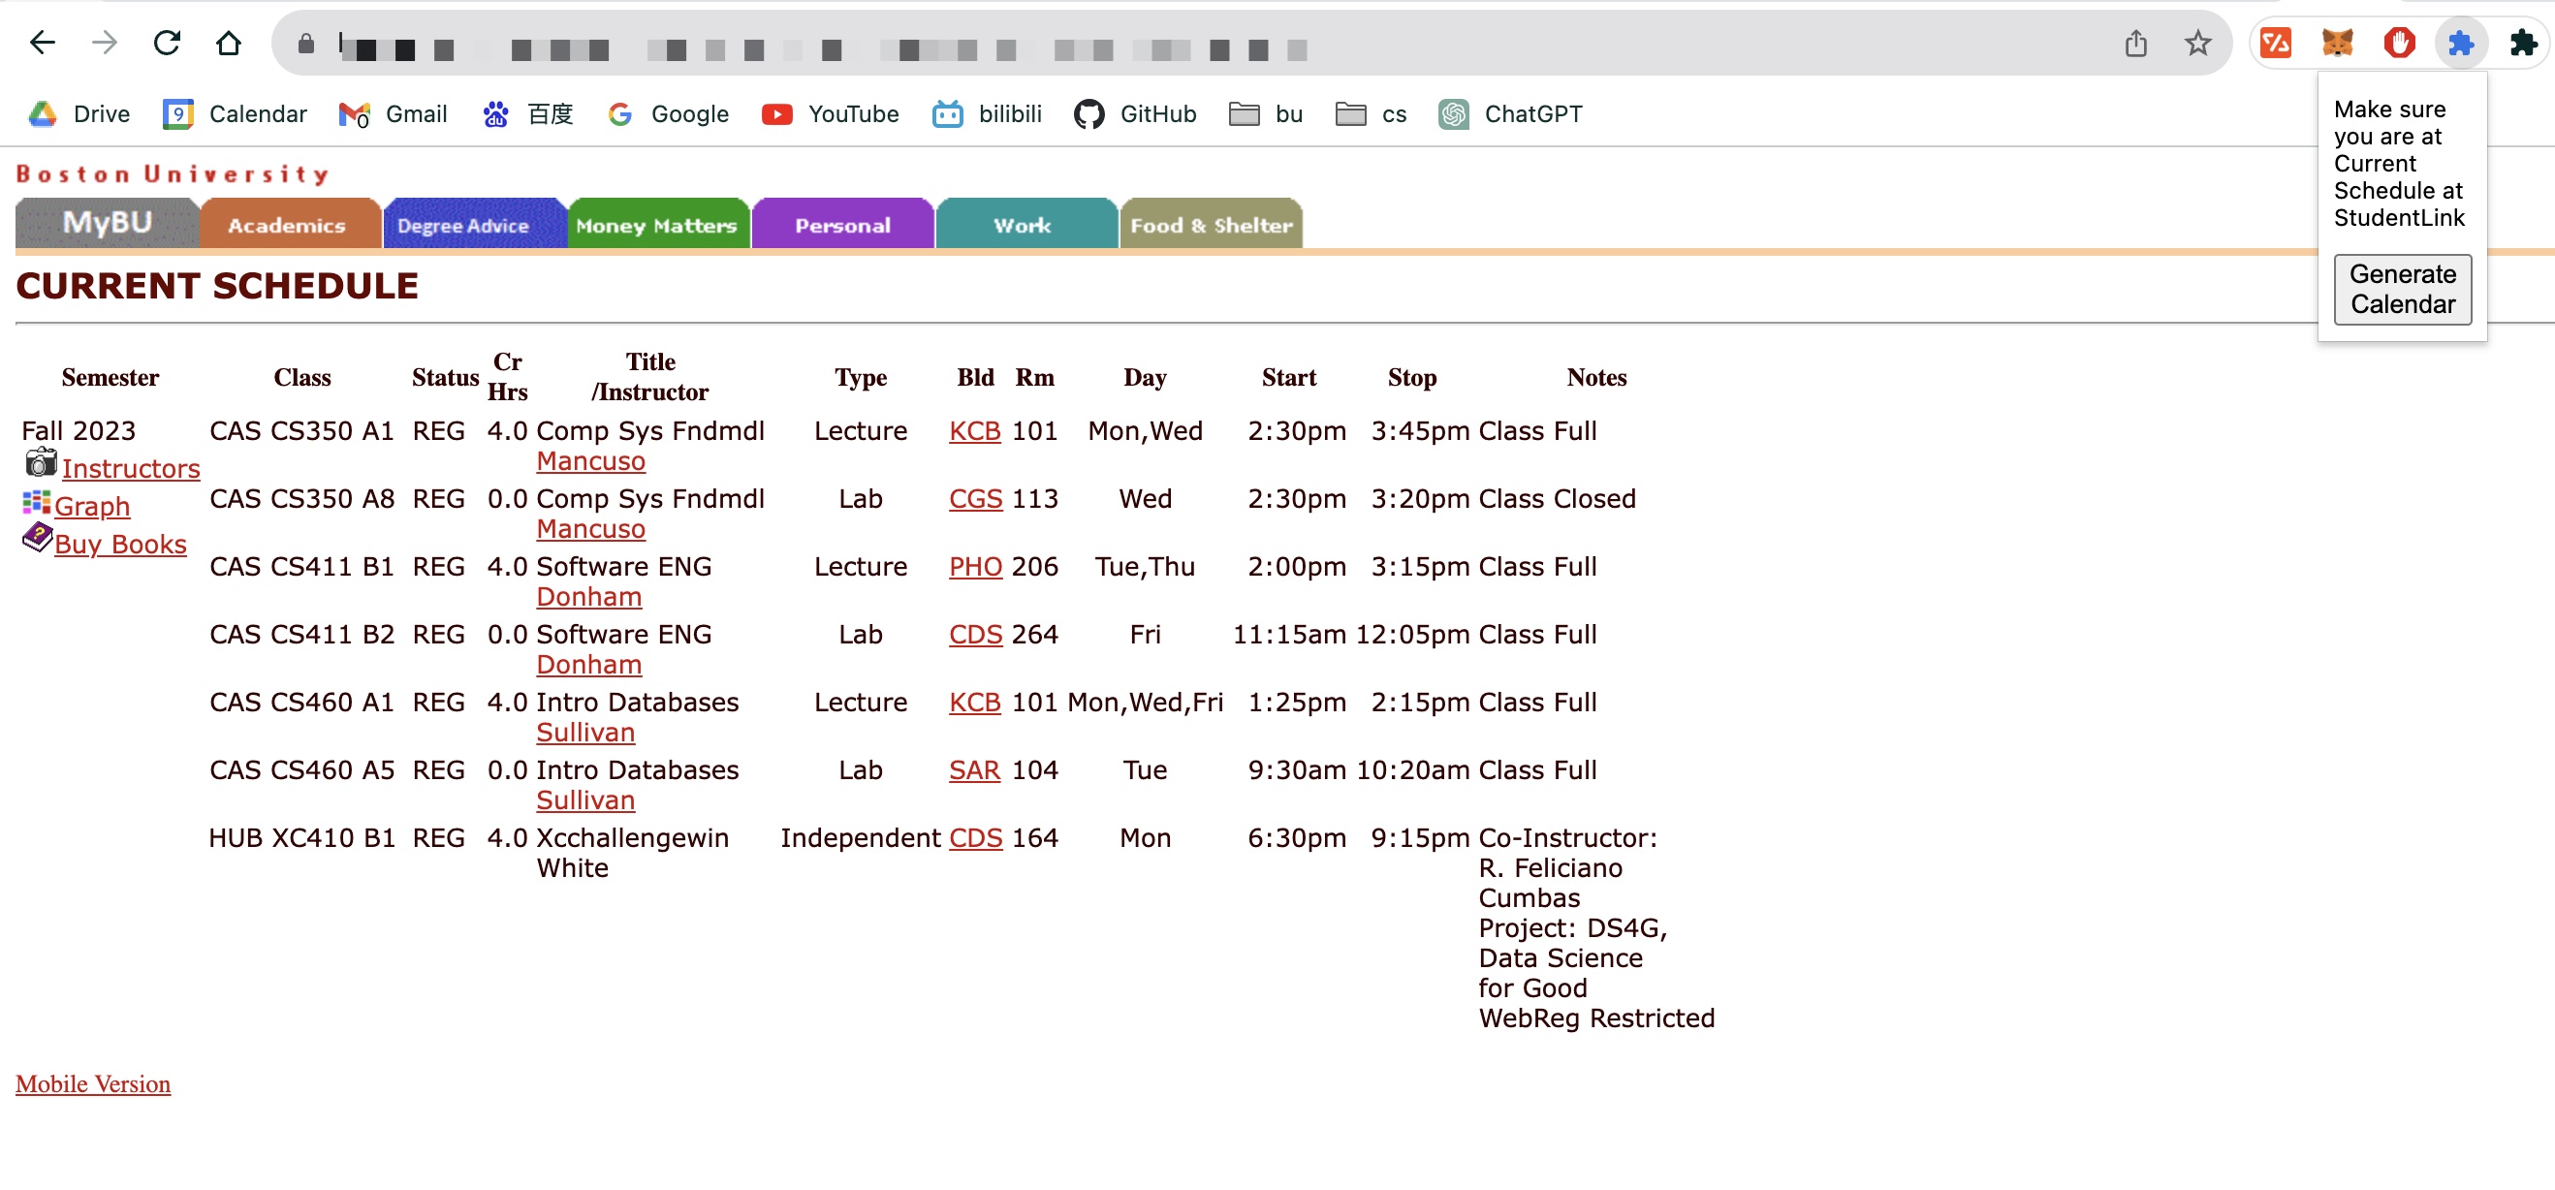
Task: Open the Mobile Version link
Action: [x=92, y=1082]
